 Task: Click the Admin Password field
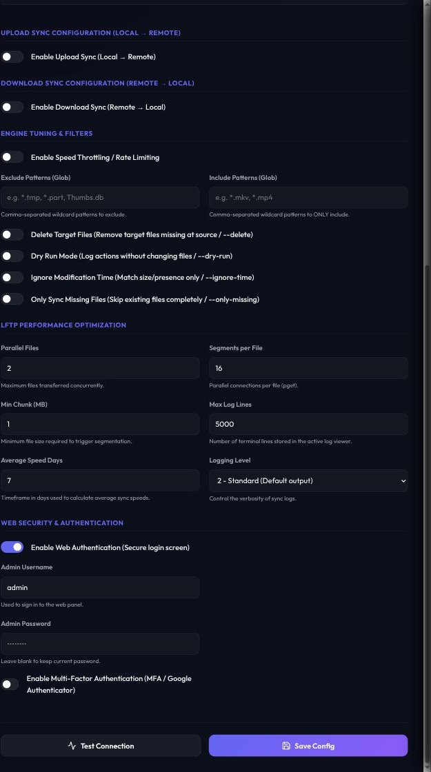100,644
